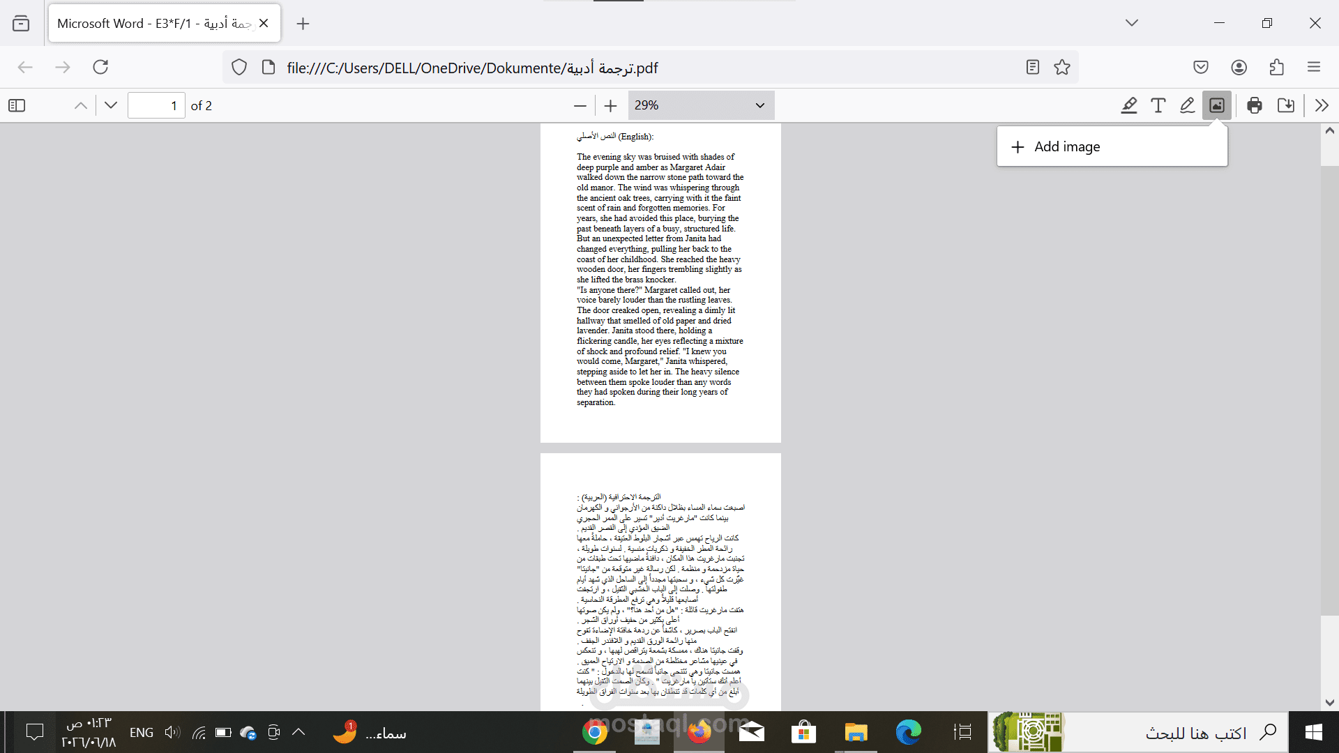The width and height of the screenshot is (1339, 753).
Task: Open Google Chrome from taskbar
Action: [594, 732]
